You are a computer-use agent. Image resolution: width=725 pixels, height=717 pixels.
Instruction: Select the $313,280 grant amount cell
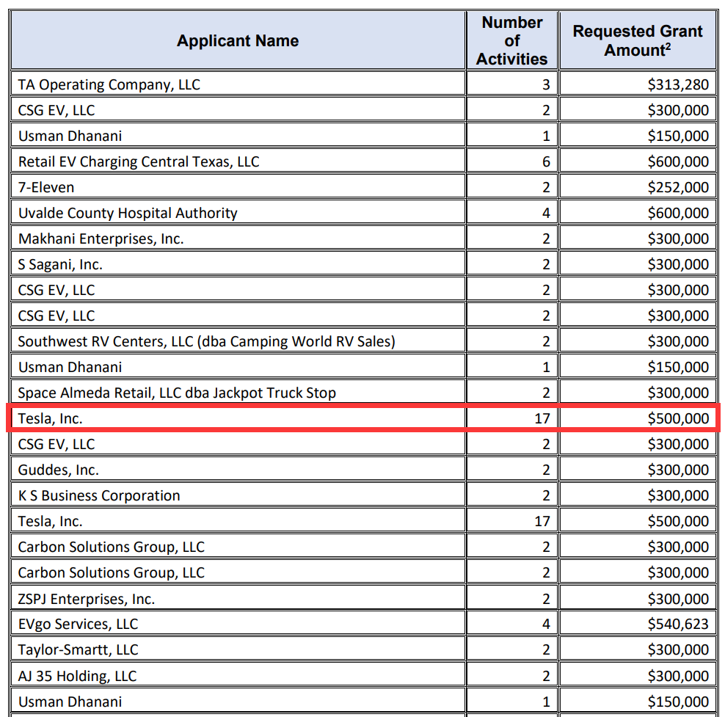[x=638, y=84]
